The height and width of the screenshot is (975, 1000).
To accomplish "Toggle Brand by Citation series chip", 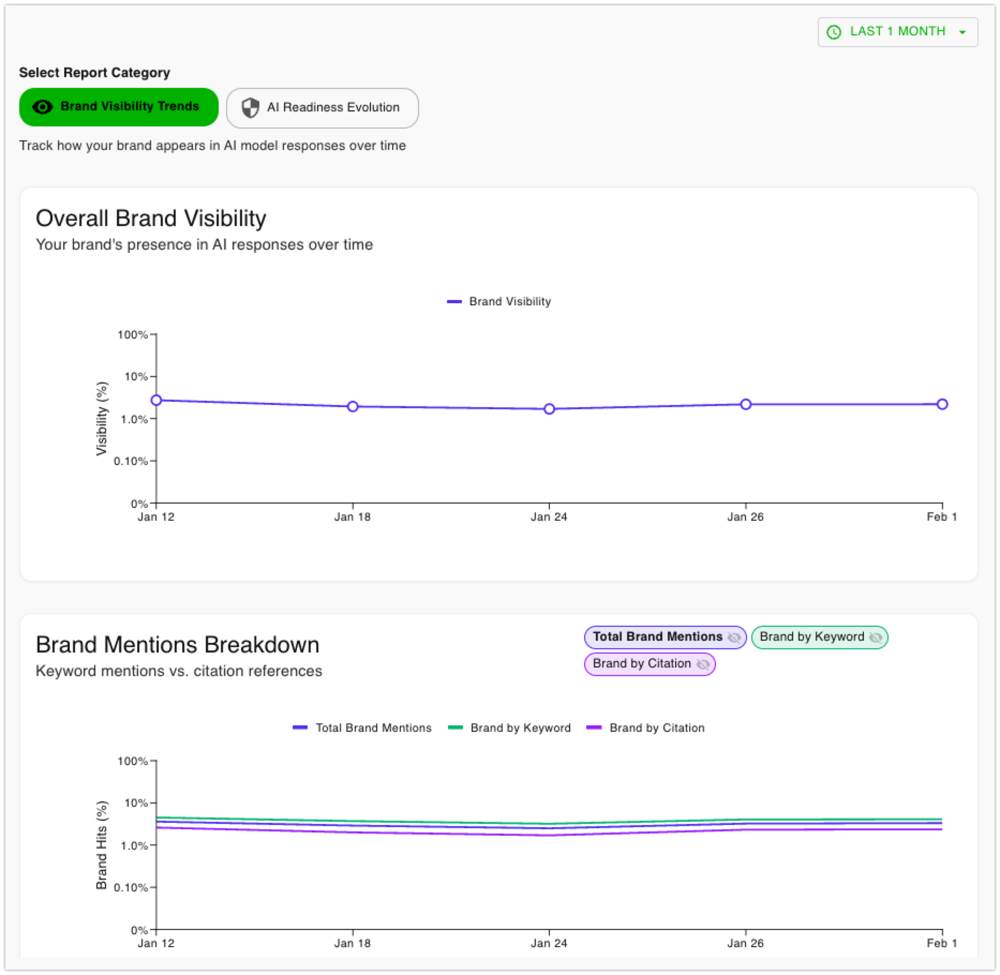I will [x=641, y=664].
